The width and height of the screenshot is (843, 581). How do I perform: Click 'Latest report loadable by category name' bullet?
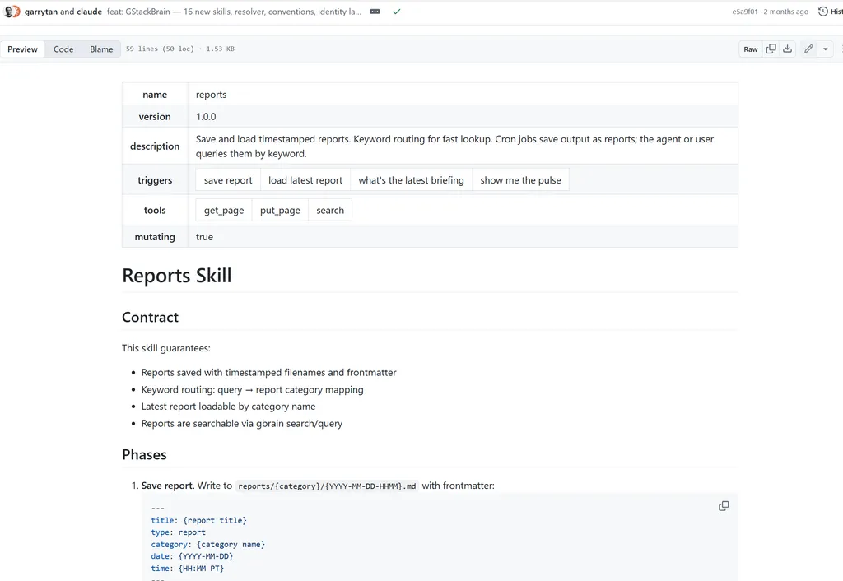click(229, 407)
